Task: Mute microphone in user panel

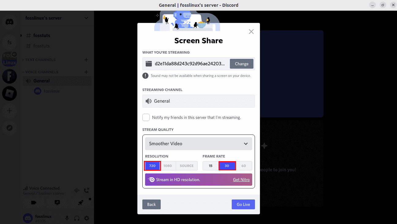Action: pos(67,218)
